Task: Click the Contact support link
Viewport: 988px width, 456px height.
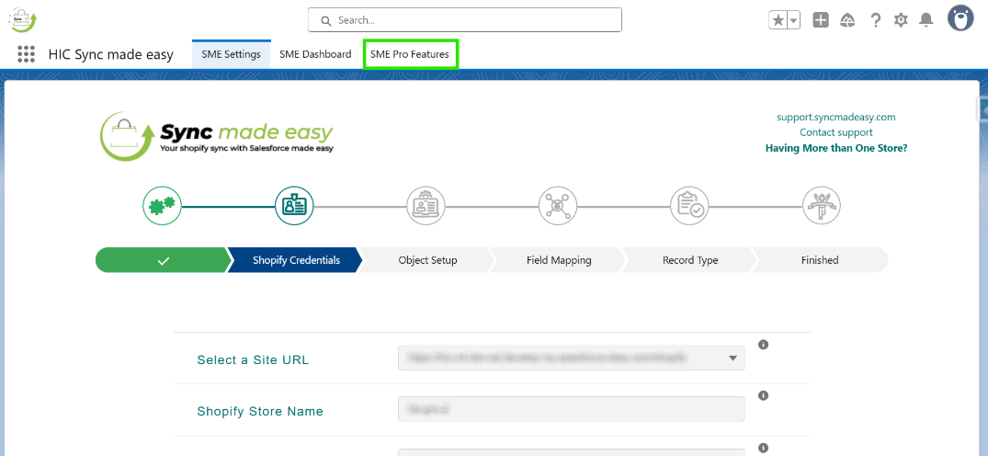Action: pyautogui.click(x=836, y=132)
